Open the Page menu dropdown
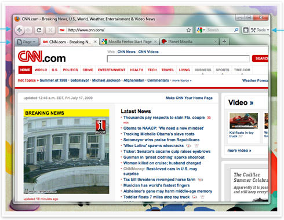 [x=27, y=42]
